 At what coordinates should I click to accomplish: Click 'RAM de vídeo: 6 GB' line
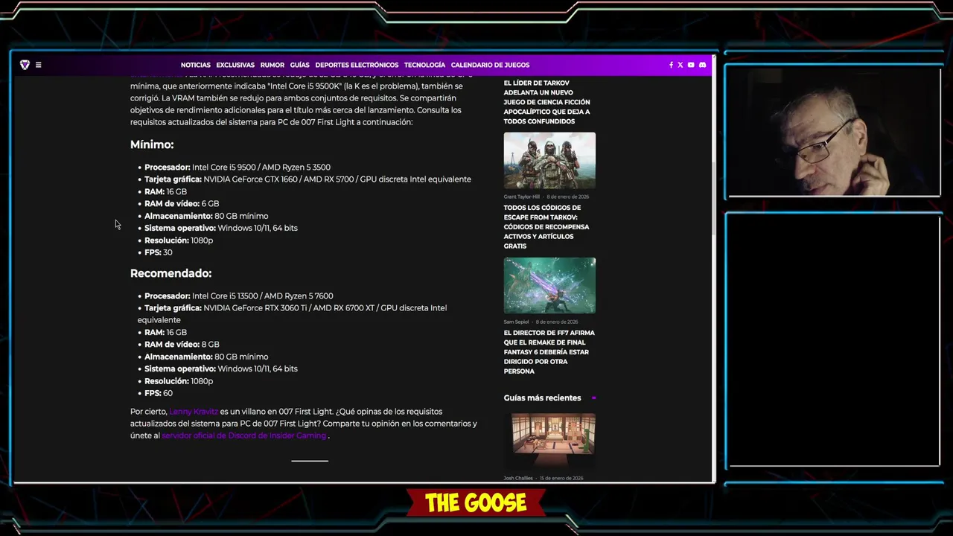click(x=182, y=204)
